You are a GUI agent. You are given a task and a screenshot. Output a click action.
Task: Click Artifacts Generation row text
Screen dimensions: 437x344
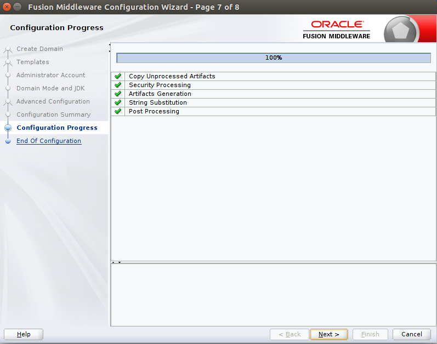point(160,94)
